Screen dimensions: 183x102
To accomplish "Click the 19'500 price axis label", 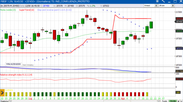I will 179,39.
